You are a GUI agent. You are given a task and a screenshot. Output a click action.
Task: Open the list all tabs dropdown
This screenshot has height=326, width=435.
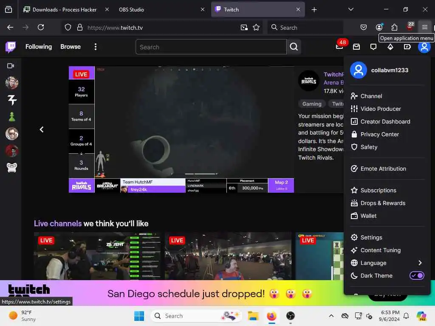(350, 9)
